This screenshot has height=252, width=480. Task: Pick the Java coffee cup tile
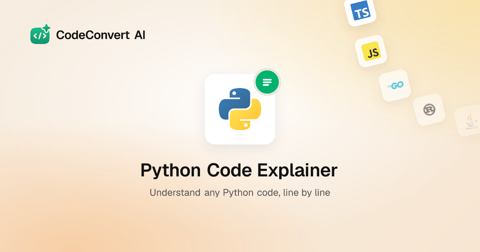point(469,121)
